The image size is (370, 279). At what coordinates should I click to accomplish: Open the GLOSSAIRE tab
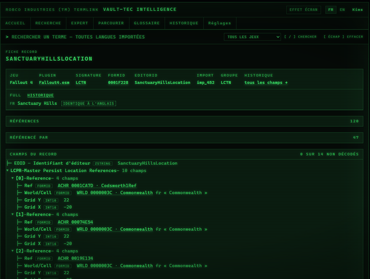(147, 23)
